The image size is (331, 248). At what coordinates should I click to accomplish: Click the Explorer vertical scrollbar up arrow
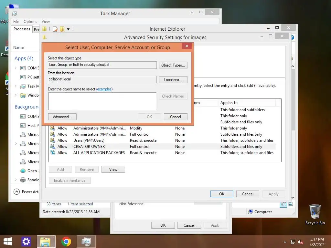coord(293,66)
